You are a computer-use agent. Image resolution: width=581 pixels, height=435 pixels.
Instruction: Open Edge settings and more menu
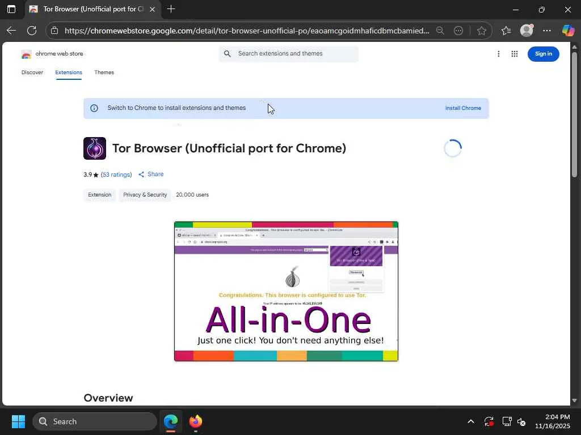[x=547, y=31]
